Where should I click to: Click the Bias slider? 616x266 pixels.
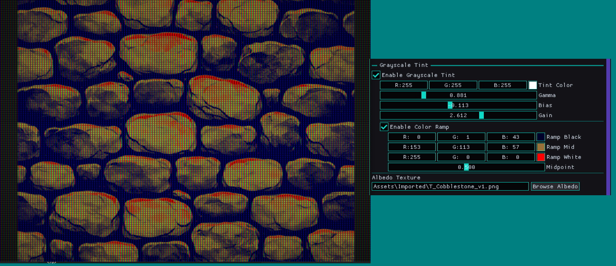point(458,105)
